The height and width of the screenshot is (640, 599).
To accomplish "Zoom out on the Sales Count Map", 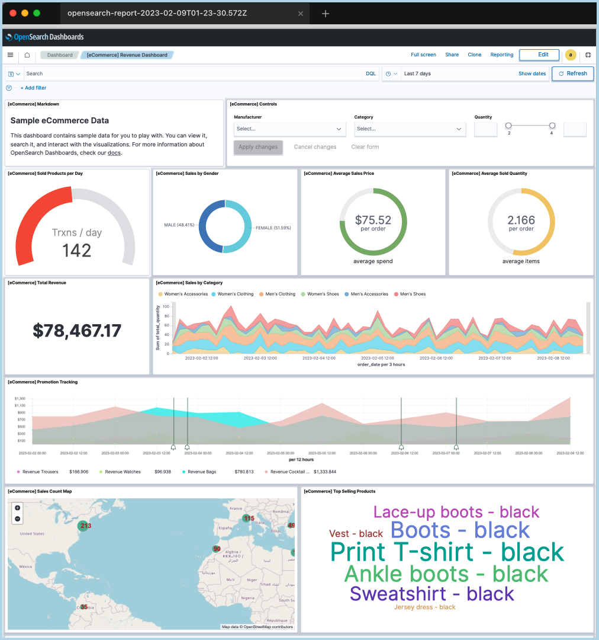I will click(18, 519).
